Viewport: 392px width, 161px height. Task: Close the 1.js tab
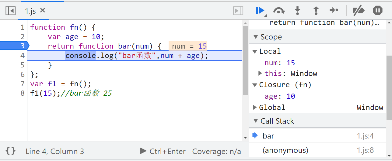tap(43, 11)
